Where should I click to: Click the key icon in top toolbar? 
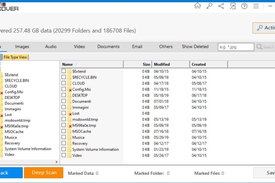[x=209, y=6]
